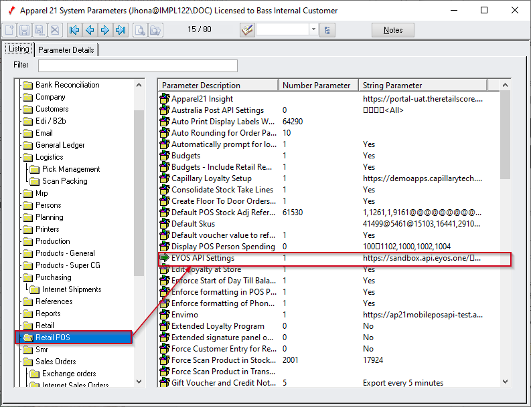Click into the Filter text field
531x407 pixels.
click(138, 65)
